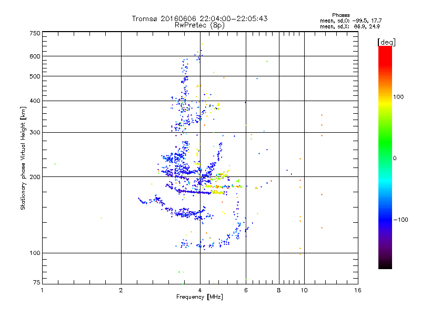This screenshot has height=316, width=421.
Task: Click the 10 MHz frequency axis label
Action: click(304, 290)
